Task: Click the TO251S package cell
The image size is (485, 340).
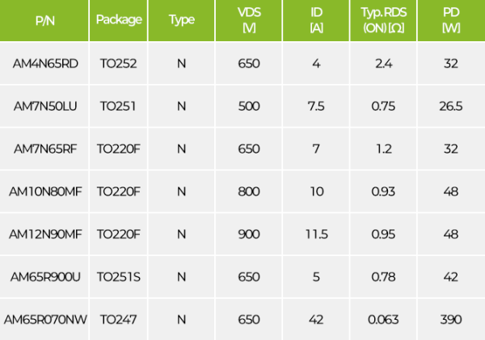Action: (119, 277)
